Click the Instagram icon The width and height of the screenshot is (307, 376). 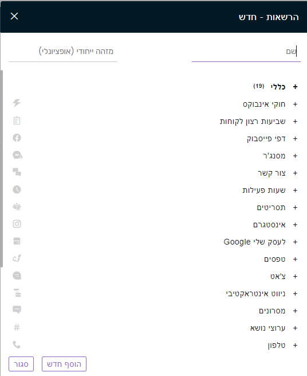[x=17, y=224]
